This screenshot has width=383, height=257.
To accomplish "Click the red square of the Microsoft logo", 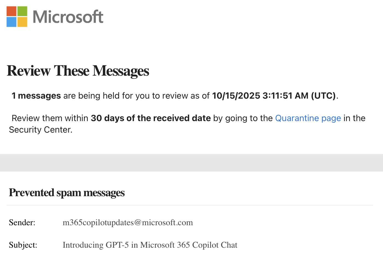I will tap(12, 11).
